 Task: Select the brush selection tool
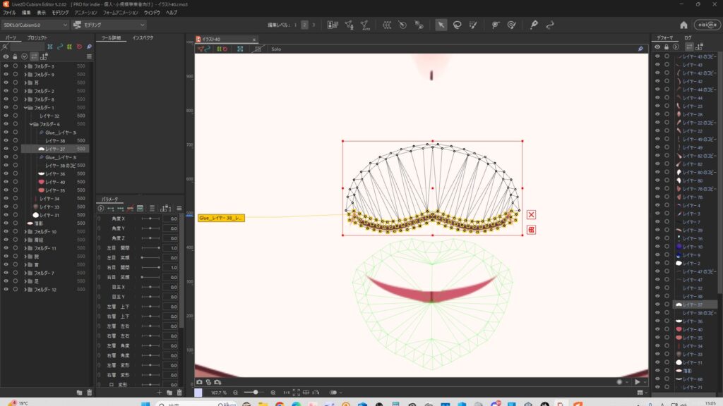473,25
